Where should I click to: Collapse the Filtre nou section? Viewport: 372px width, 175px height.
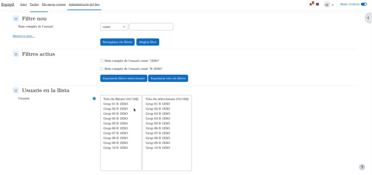point(16,19)
